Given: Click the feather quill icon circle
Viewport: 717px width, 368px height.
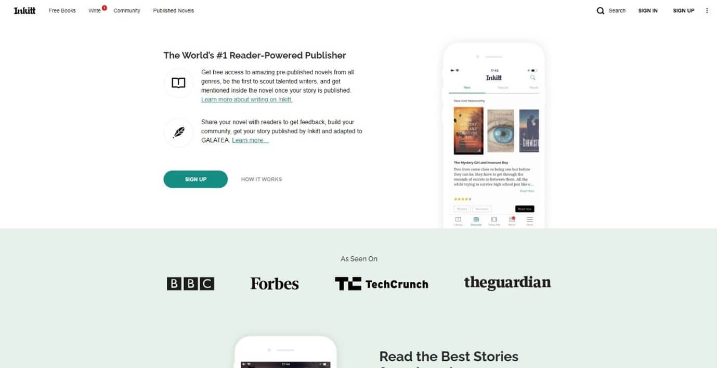Looking at the screenshot, I should point(178,133).
